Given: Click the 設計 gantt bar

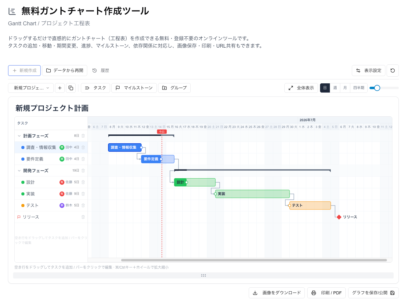Looking at the screenshot, I should (195, 182).
